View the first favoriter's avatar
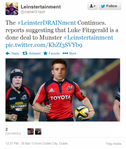126x149 pixels. tap(30, 132)
